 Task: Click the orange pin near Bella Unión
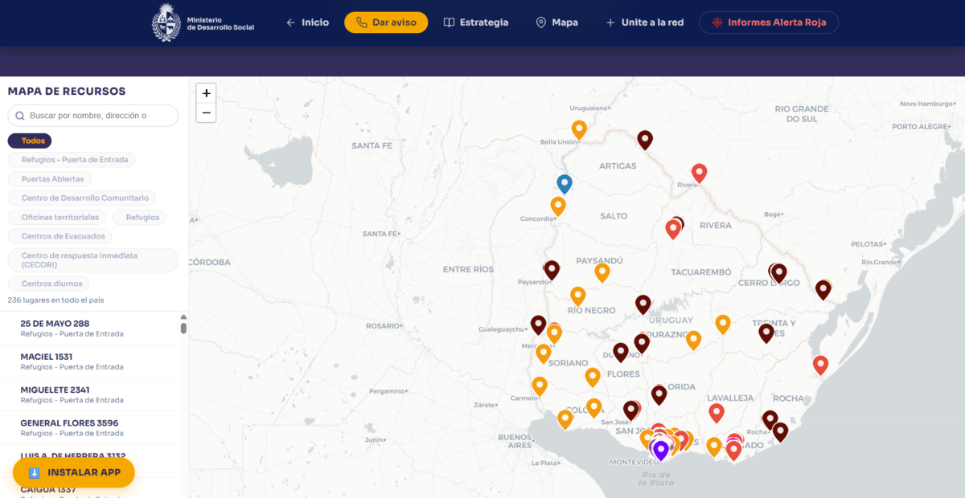(579, 129)
